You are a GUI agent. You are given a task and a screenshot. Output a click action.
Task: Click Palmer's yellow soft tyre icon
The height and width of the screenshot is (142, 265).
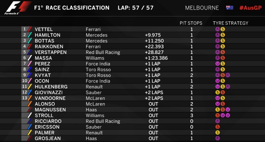pos(217,132)
